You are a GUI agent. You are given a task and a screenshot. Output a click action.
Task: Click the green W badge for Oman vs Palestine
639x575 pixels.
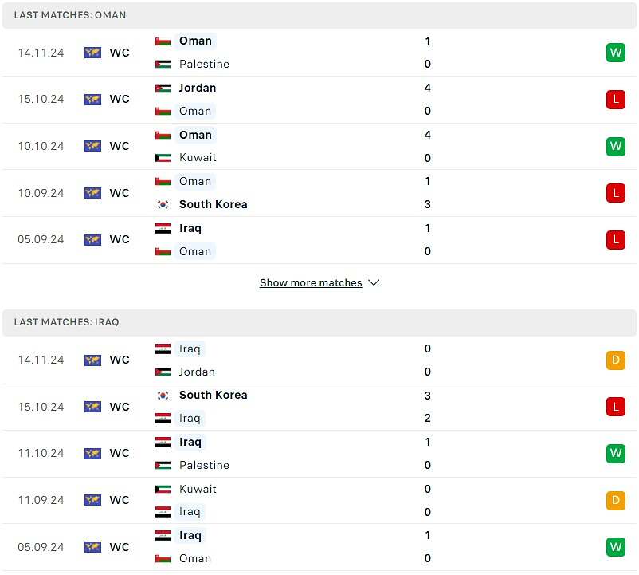615,53
